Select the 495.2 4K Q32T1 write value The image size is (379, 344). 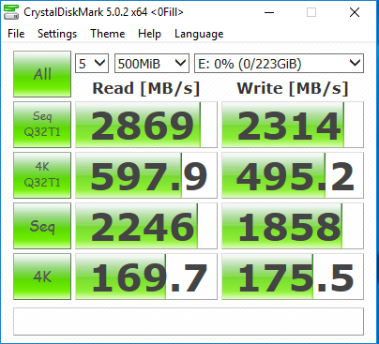(x=293, y=175)
